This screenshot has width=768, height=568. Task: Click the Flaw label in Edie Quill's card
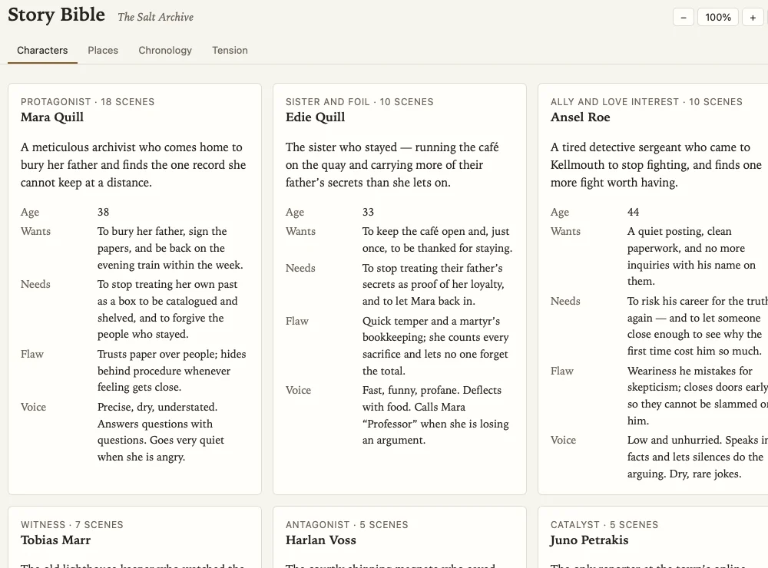[296, 321]
